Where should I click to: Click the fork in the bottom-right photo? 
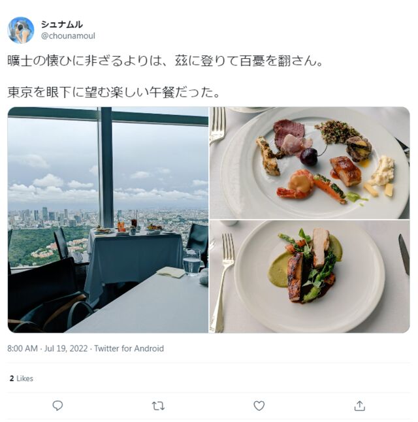(x=223, y=282)
